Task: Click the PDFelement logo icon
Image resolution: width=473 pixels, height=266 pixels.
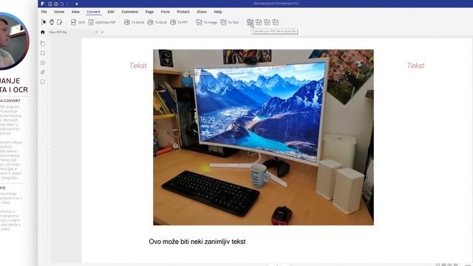Action: click(43, 4)
